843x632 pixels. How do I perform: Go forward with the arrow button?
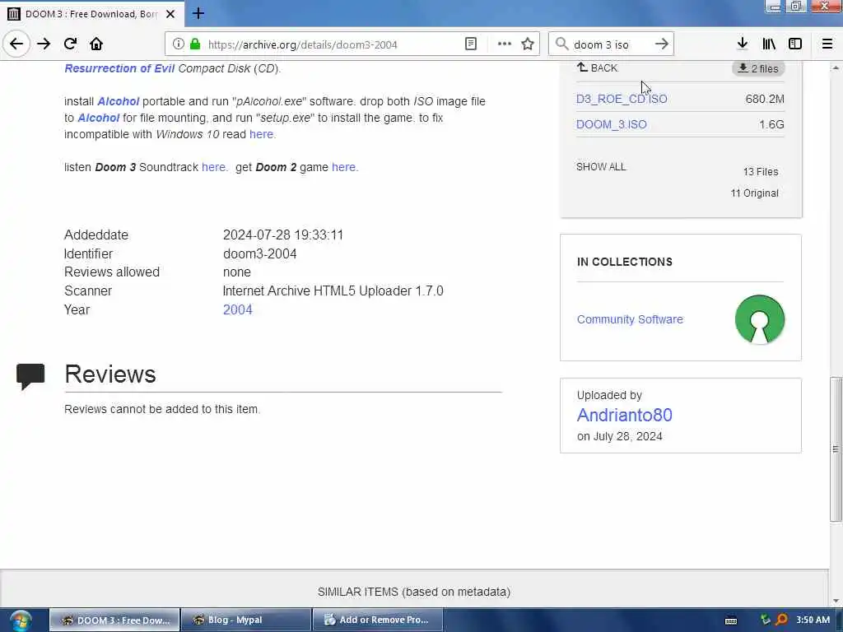coord(44,44)
